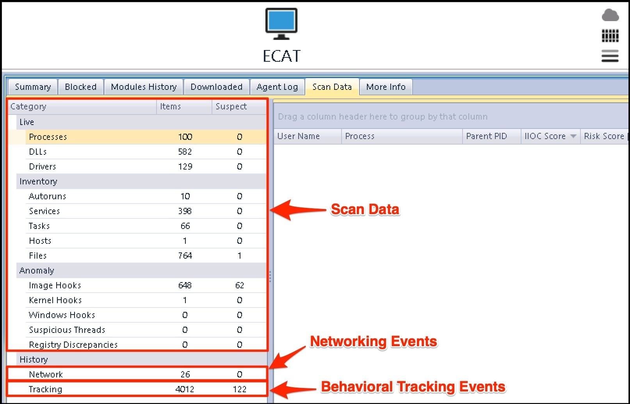Image resolution: width=630 pixels, height=404 pixels.
Task: Click the Image Hooks suspect count 62
Action: pos(239,285)
